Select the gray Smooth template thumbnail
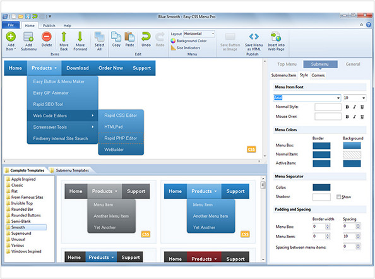This screenshot has width=375, height=279. (109, 212)
